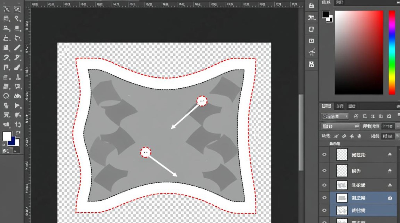Click the fourth layer's gray shape thumbnail
Viewport: 400px width, 223px height.
(x=342, y=198)
